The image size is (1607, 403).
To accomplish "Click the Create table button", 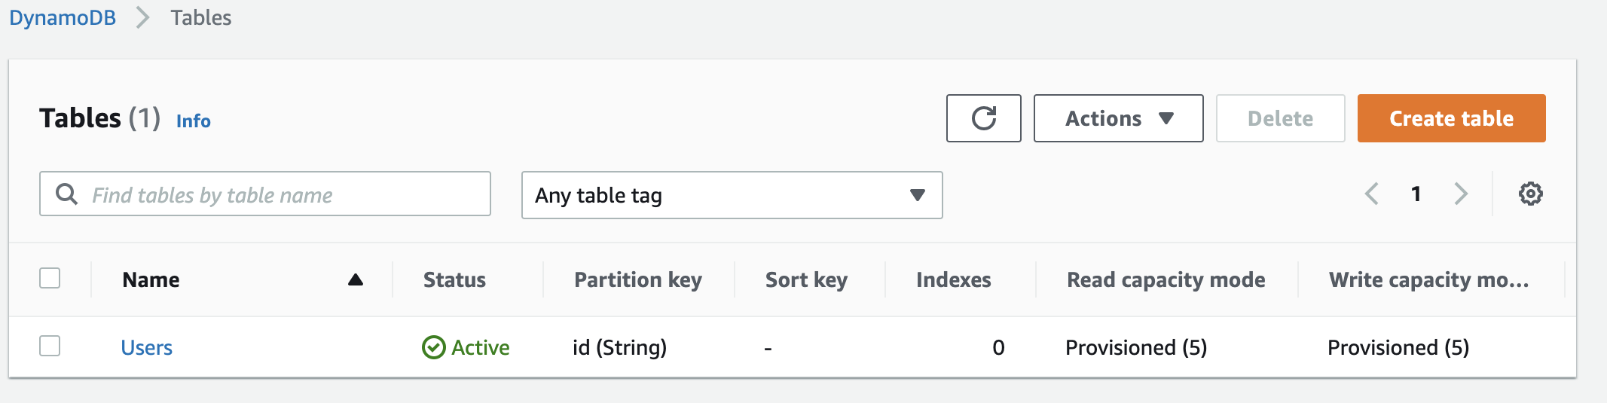I will pos(1451,118).
